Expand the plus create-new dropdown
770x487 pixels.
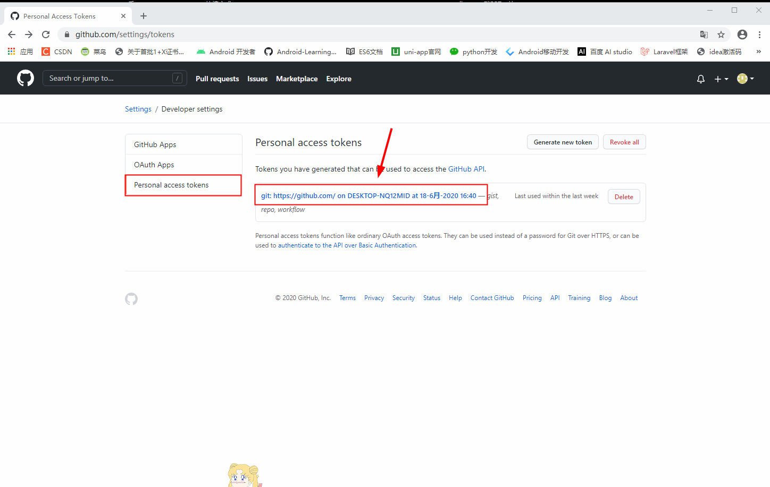point(721,79)
